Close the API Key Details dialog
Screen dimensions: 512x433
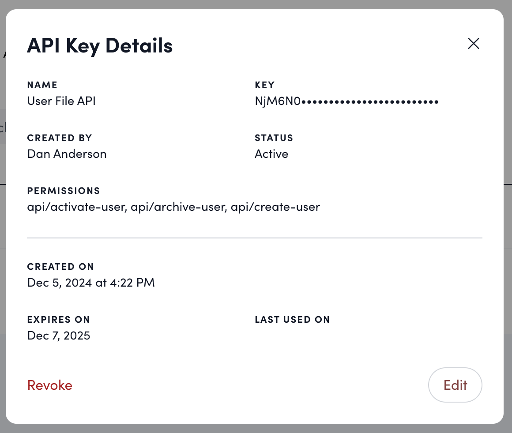(473, 43)
